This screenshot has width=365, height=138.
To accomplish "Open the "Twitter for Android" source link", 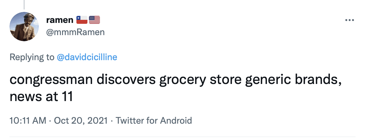I will 154,121.
